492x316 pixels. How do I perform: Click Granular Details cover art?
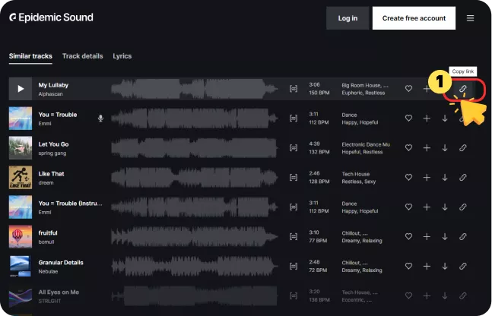coord(21,266)
